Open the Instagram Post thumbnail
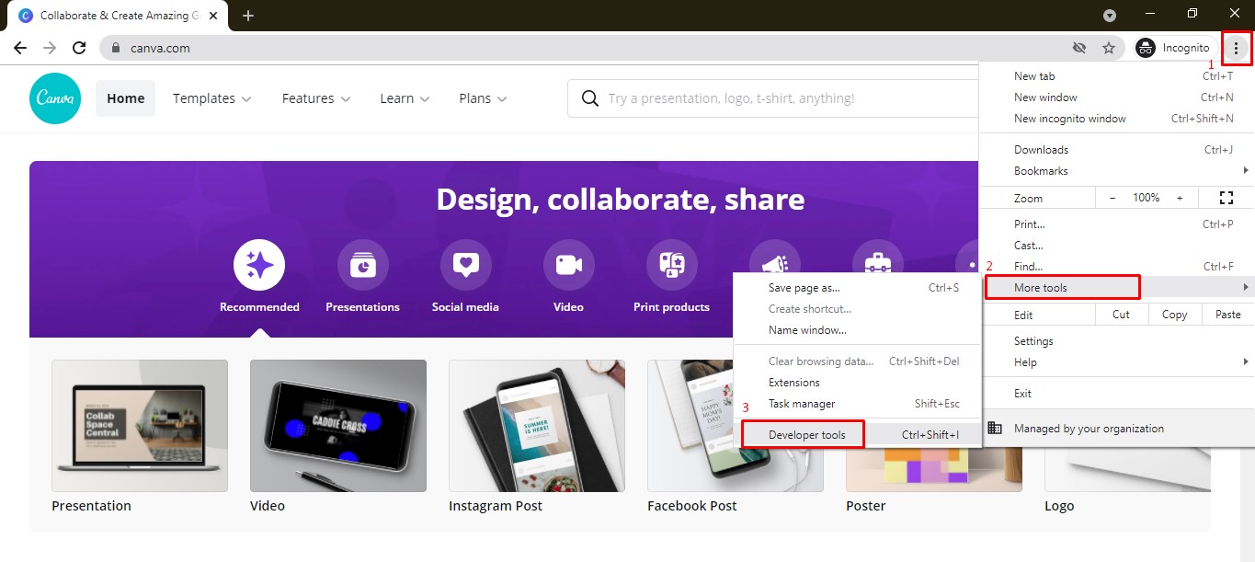1255x562 pixels. [x=536, y=426]
